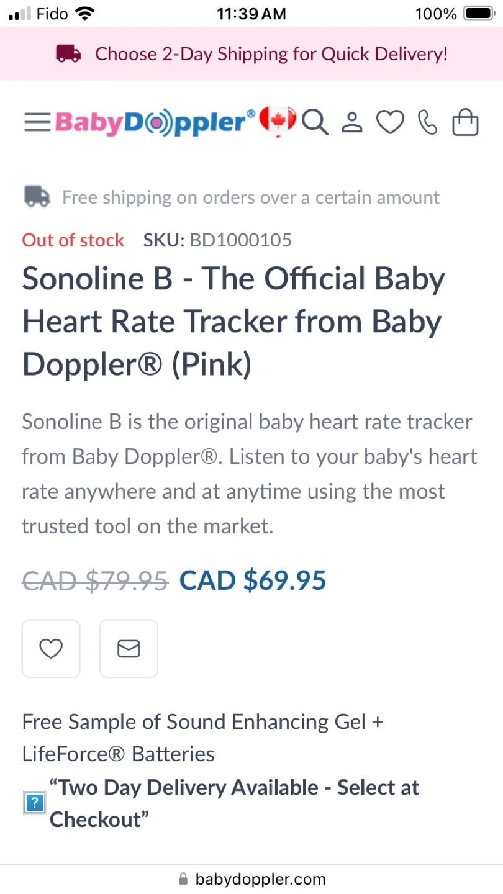Open the account profile icon
The image size is (503, 894).
point(352,122)
